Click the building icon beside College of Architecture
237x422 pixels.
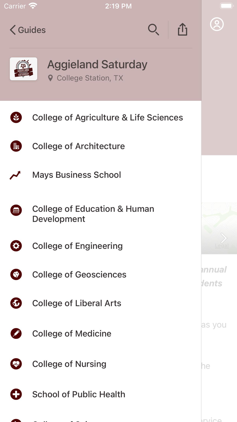pyautogui.click(x=16, y=146)
